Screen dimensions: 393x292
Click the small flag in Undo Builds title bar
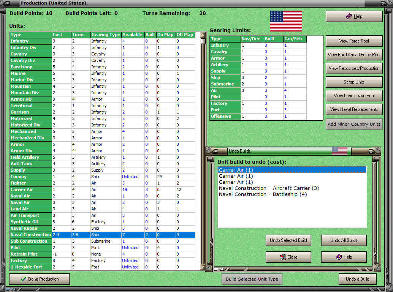[339, 151]
